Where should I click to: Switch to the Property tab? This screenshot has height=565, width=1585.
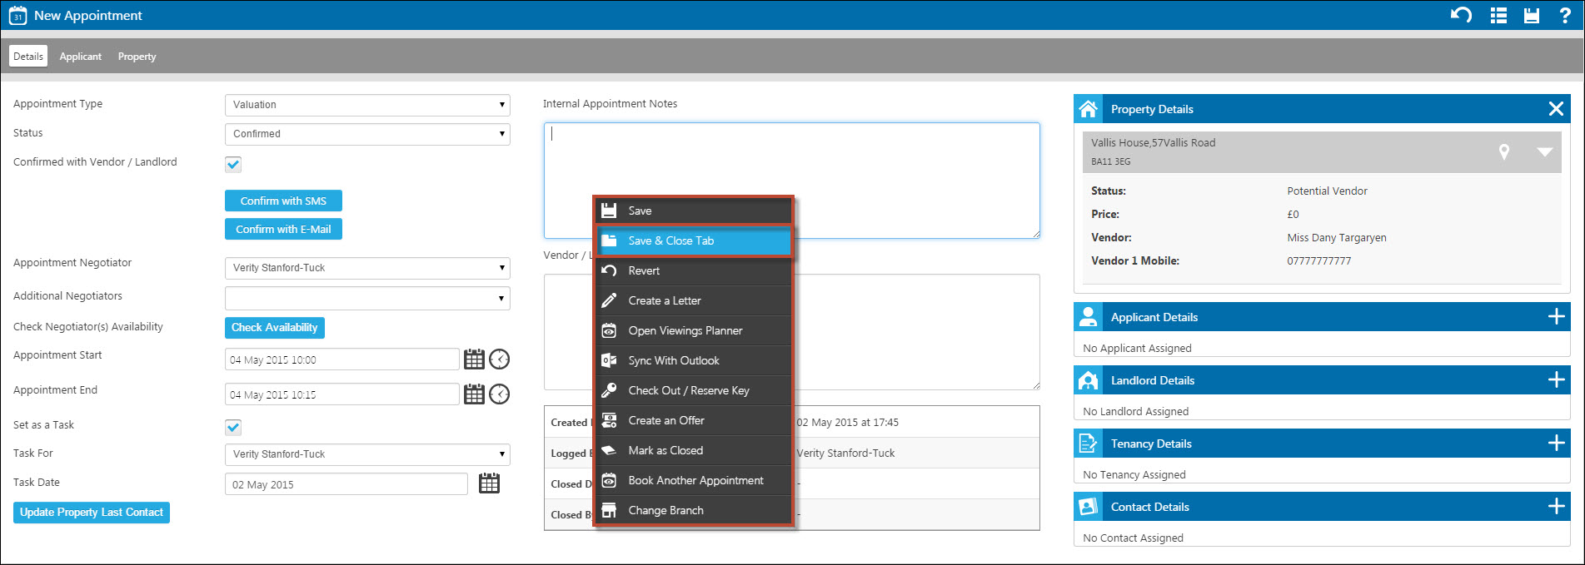click(137, 57)
